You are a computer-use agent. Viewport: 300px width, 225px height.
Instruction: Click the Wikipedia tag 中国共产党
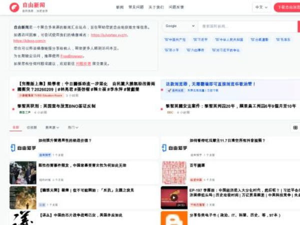tap(175, 39)
